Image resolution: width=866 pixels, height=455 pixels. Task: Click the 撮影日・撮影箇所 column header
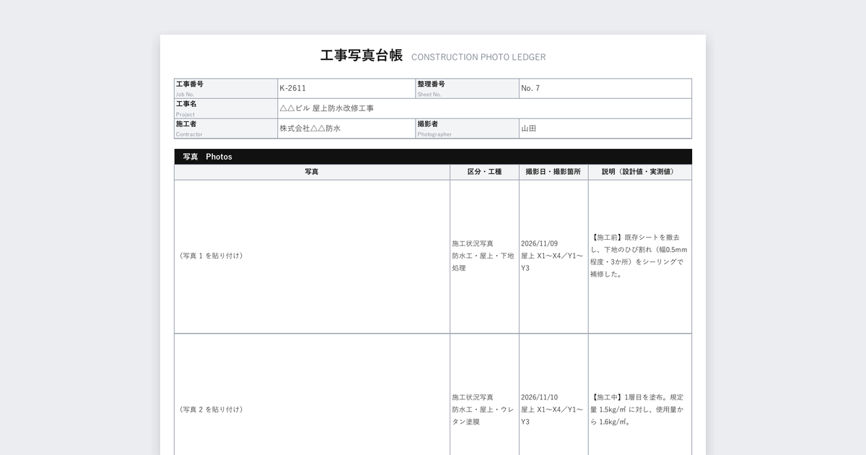(x=554, y=172)
